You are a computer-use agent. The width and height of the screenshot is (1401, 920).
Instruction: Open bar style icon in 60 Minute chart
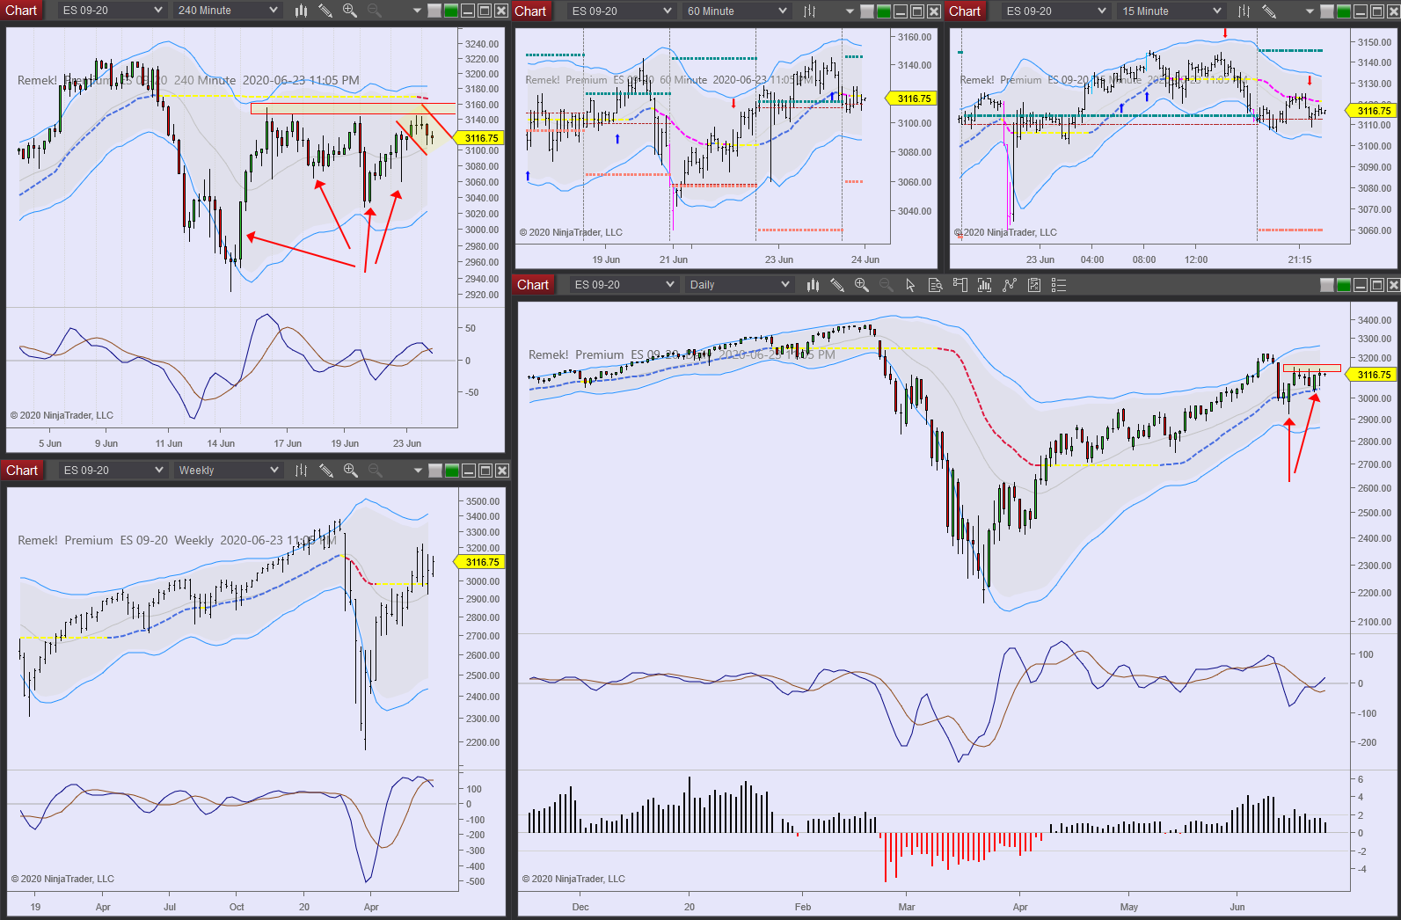(809, 11)
